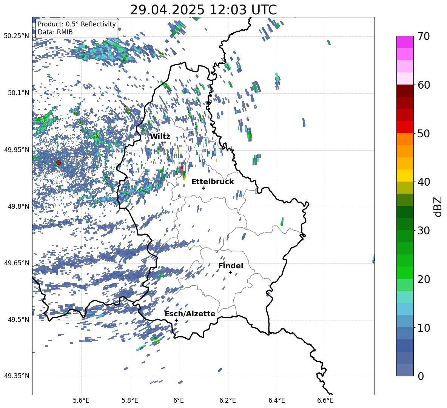Click the 30 tick on colorbar
The height and width of the screenshot is (408, 447).
tap(424, 231)
